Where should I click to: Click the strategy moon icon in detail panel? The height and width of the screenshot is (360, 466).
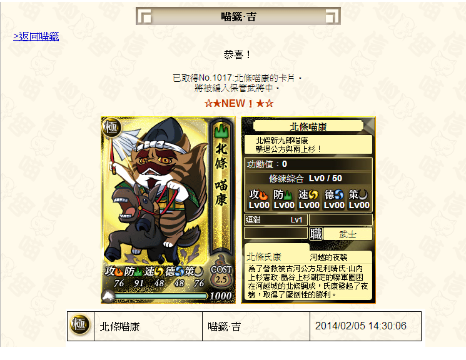[x=363, y=195]
